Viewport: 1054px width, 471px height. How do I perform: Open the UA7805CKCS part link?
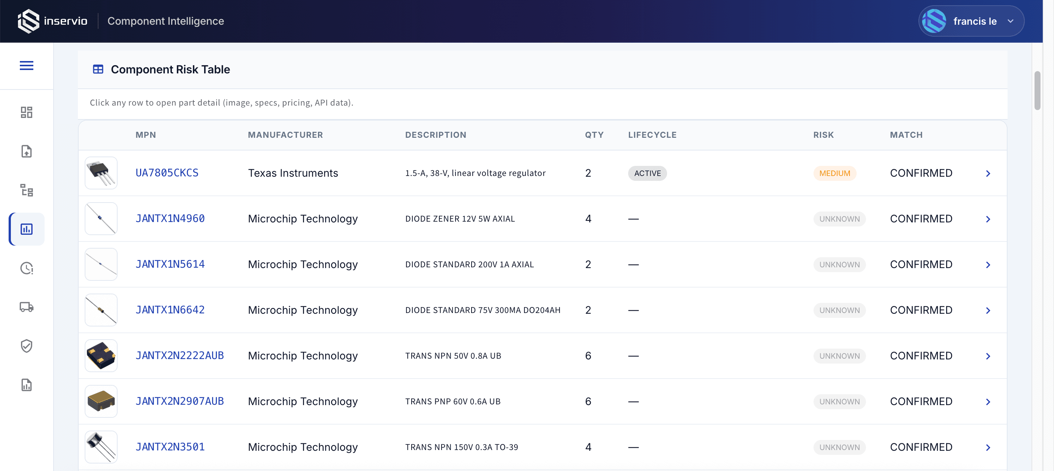pyautogui.click(x=167, y=173)
